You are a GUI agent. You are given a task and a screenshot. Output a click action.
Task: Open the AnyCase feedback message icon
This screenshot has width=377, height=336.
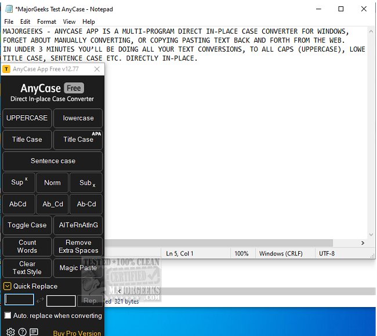click(x=34, y=332)
